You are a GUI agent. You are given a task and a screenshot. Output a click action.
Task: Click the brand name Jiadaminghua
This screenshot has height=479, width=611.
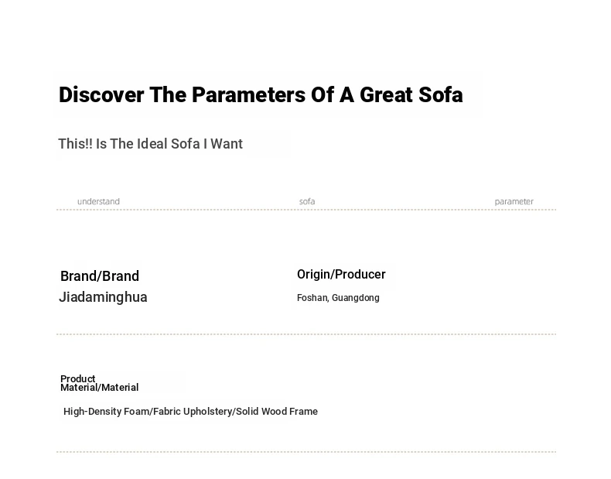click(x=103, y=297)
